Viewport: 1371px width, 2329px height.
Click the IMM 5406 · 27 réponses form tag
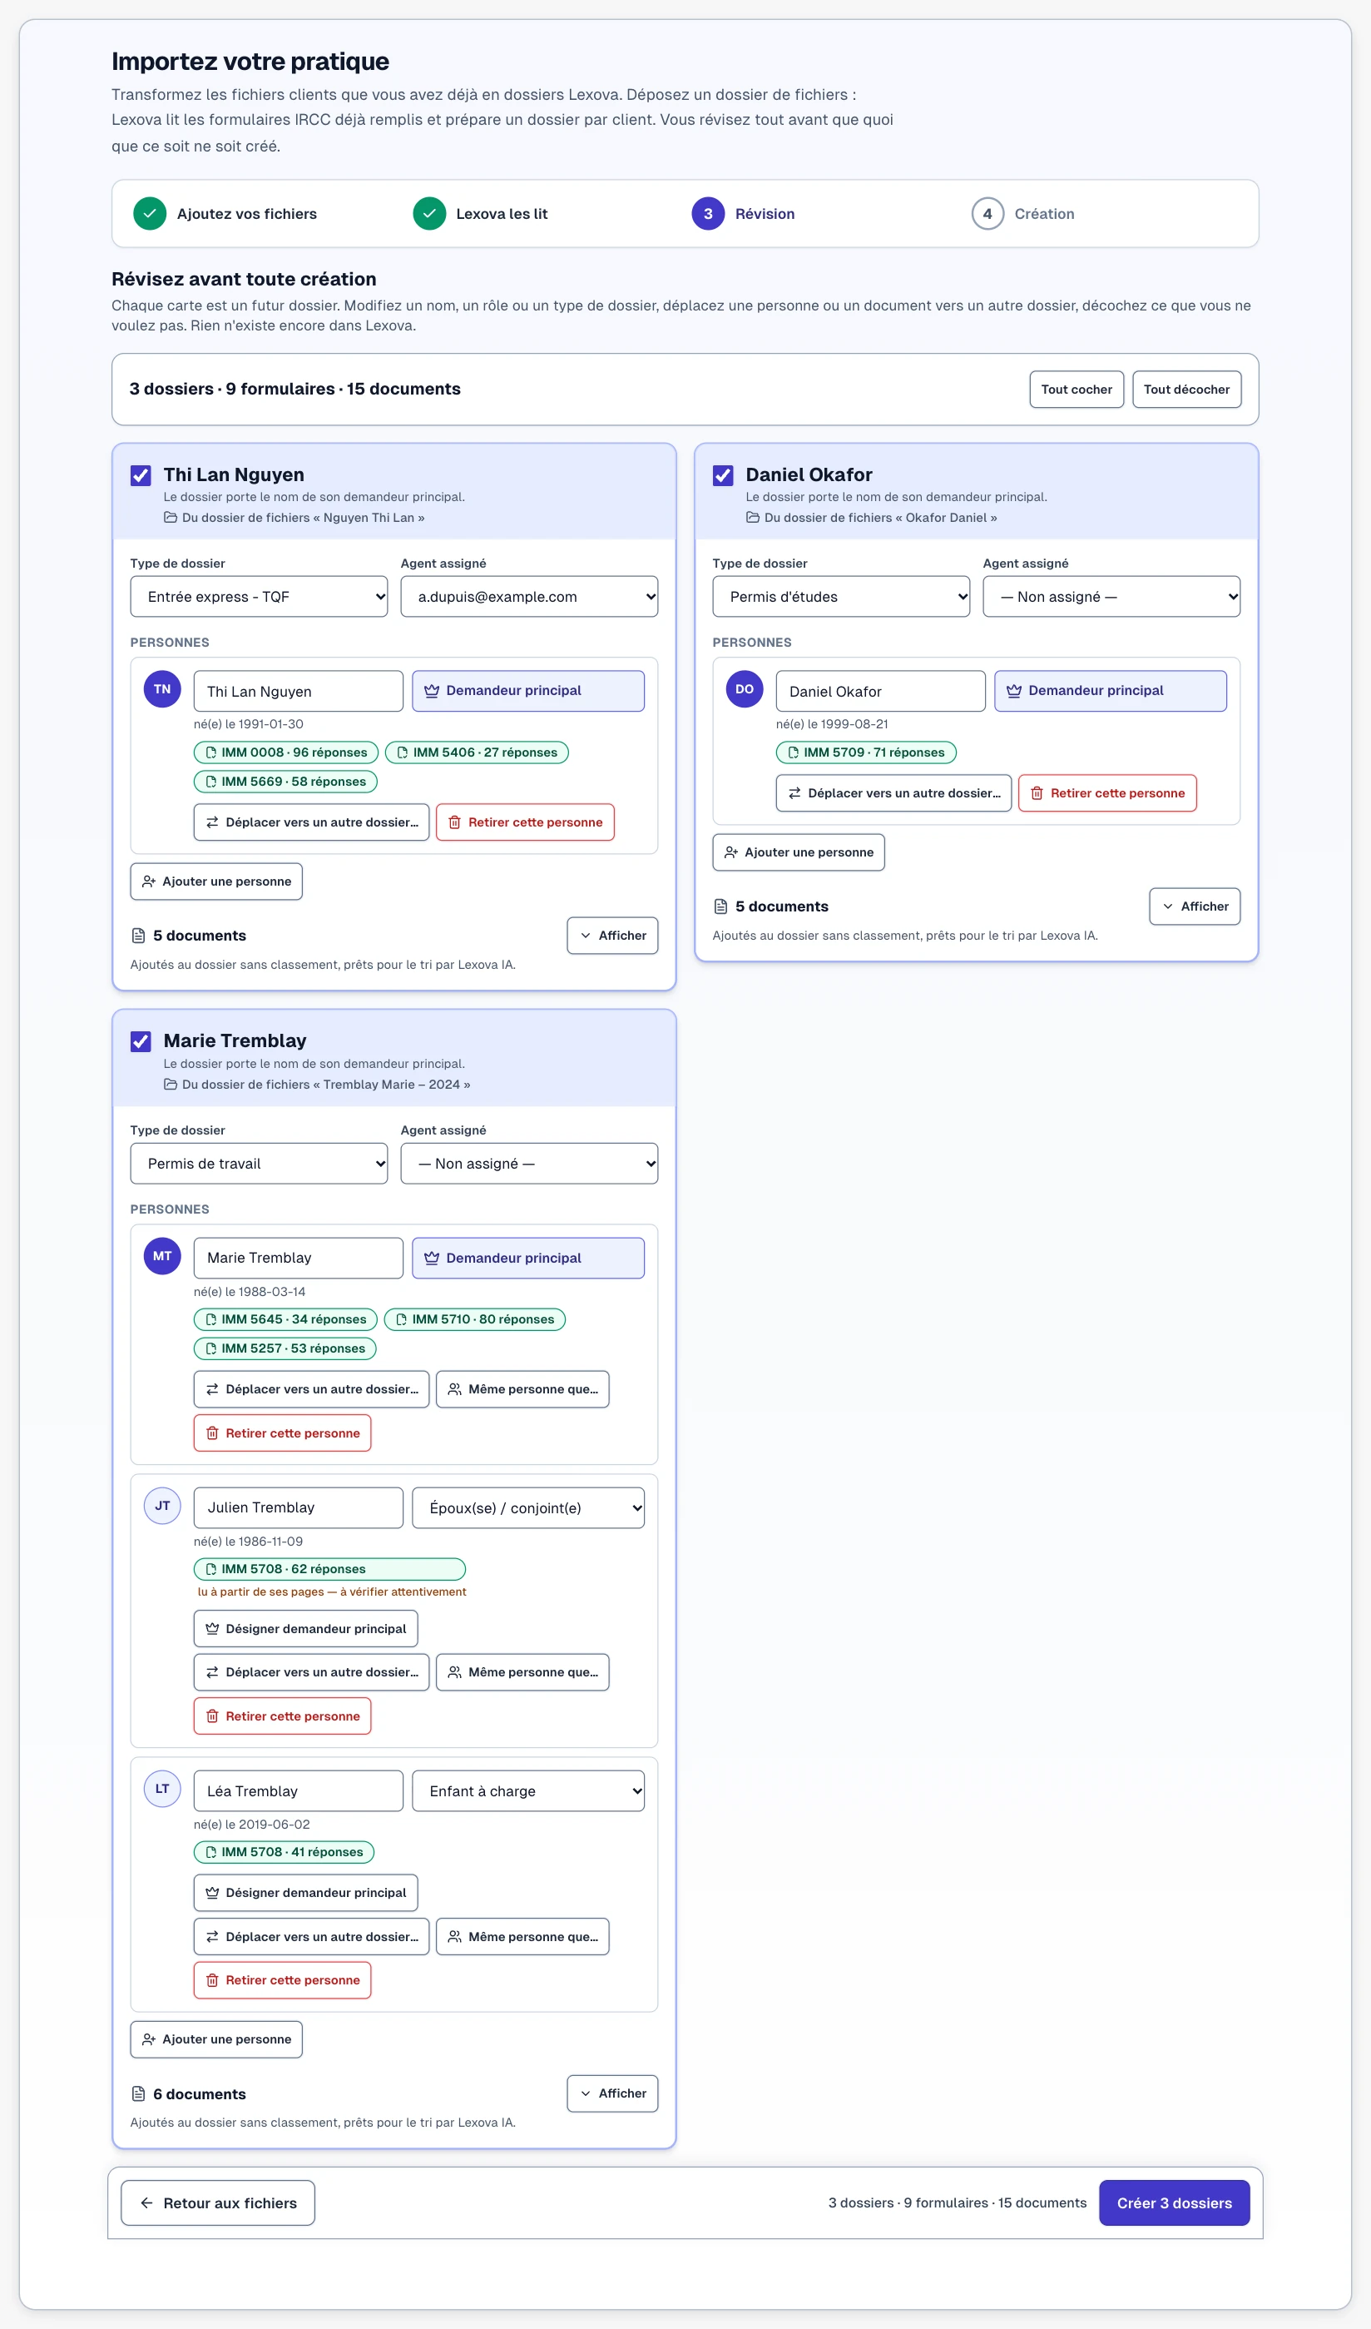[477, 752]
